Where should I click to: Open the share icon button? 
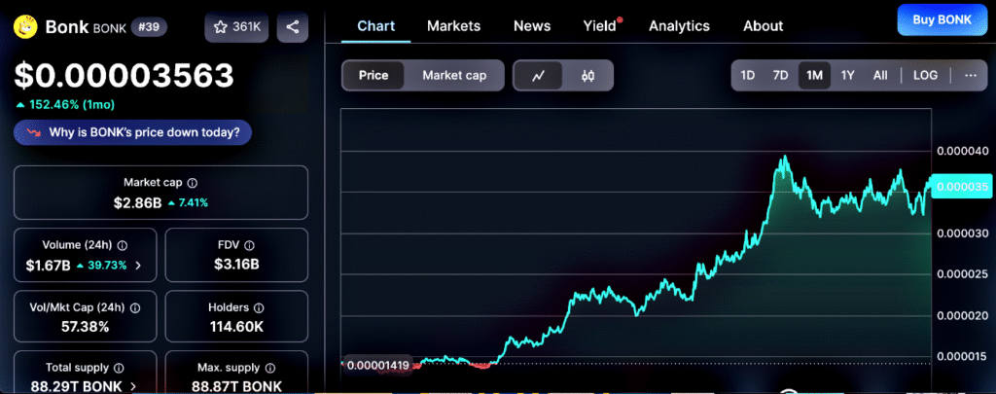[293, 27]
